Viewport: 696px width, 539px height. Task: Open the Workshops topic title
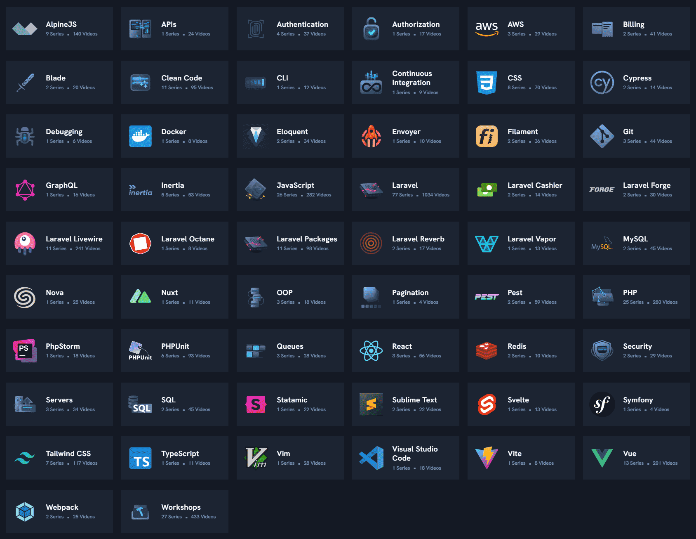click(x=181, y=507)
